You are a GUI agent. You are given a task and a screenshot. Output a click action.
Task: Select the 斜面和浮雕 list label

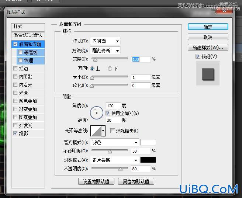click(x=30, y=44)
